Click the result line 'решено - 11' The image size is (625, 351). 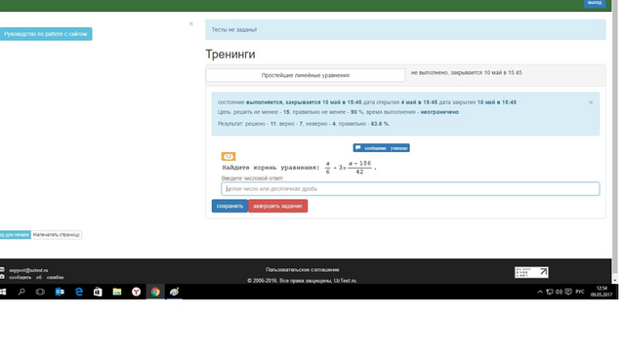[x=304, y=124]
